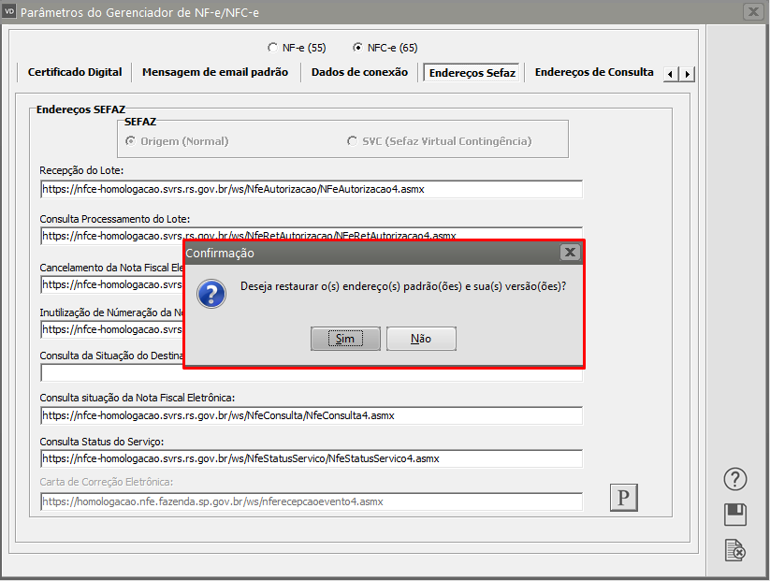Image resolution: width=770 pixels, height=581 pixels.
Task: Click the Carta de Correção Eletrônica label
Action: tap(107, 482)
